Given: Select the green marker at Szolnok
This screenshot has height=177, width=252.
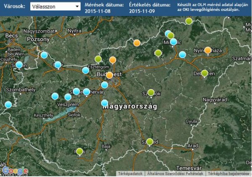Looking at the screenshot, I should [x=151, y=92].
